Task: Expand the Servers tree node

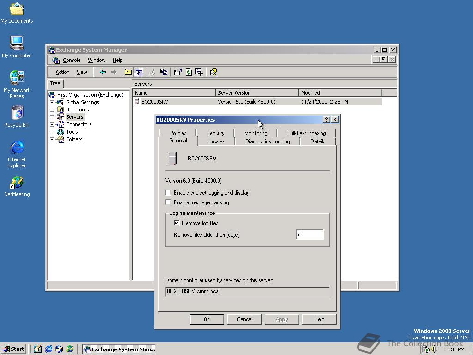Action: coord(52,117)
